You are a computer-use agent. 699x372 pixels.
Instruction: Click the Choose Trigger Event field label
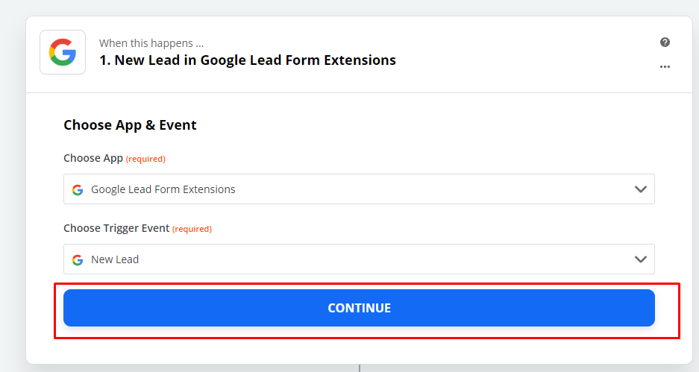coord(116,228)
